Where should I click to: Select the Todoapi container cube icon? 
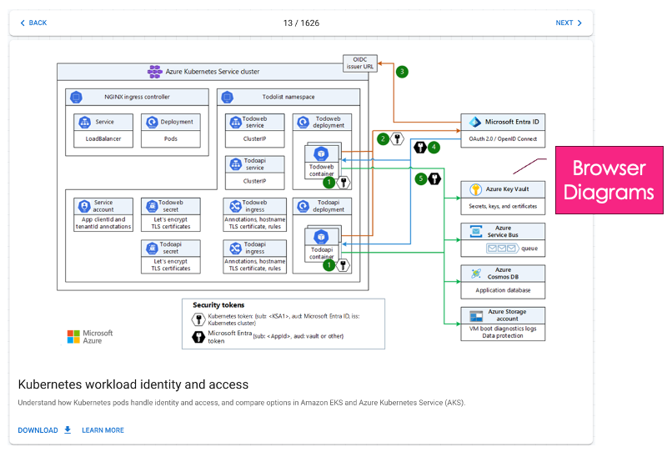pyautogui.click(x=321, y=237)
